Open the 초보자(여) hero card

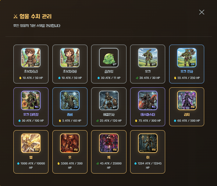click(70, 64)
